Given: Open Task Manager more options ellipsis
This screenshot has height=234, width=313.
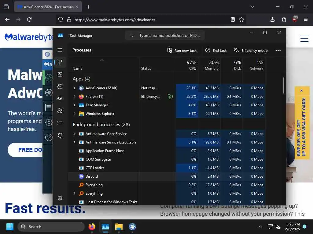Looking at the screenshot, I should coord(278,51).
